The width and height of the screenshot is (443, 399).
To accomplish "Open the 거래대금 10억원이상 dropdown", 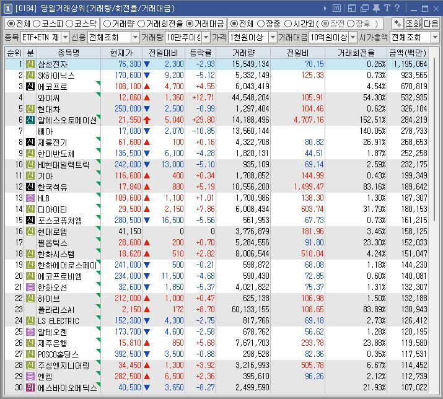I will pos(353,37).
